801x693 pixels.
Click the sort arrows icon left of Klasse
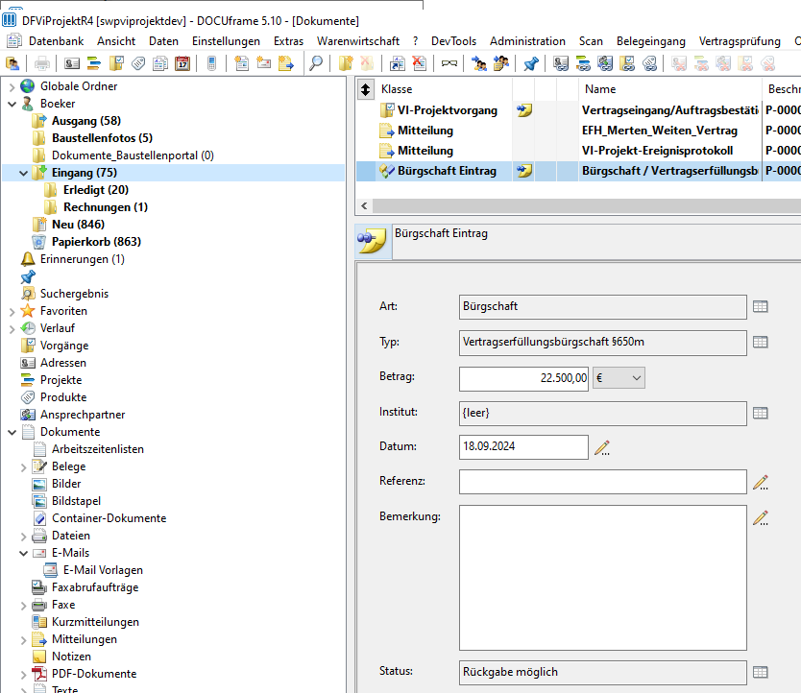(365, 89)
